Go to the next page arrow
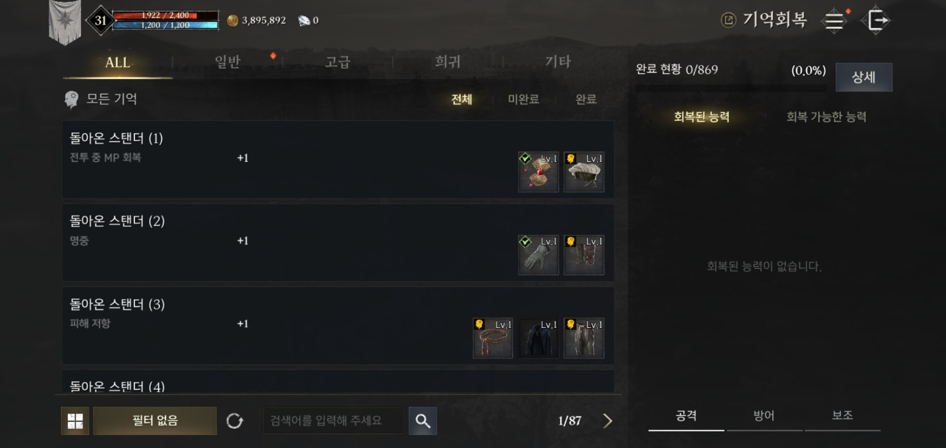 pos(608,421)
